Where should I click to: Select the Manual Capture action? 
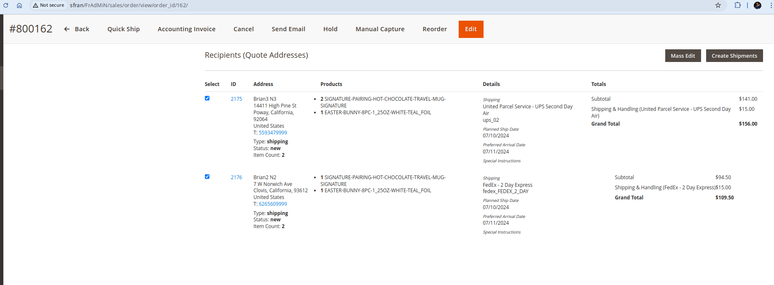pos(380,29)
